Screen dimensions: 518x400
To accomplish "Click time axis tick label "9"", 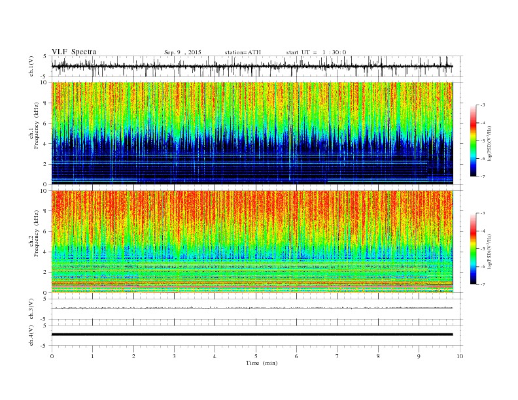I will point(419,356).
